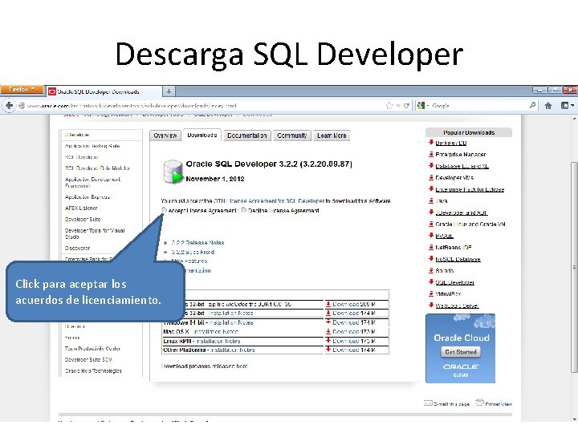Screen dimensions: 578x433
Task: Click red arrow beside Database EE and XE
Action: pyautogui.click(x=430, y=166)
